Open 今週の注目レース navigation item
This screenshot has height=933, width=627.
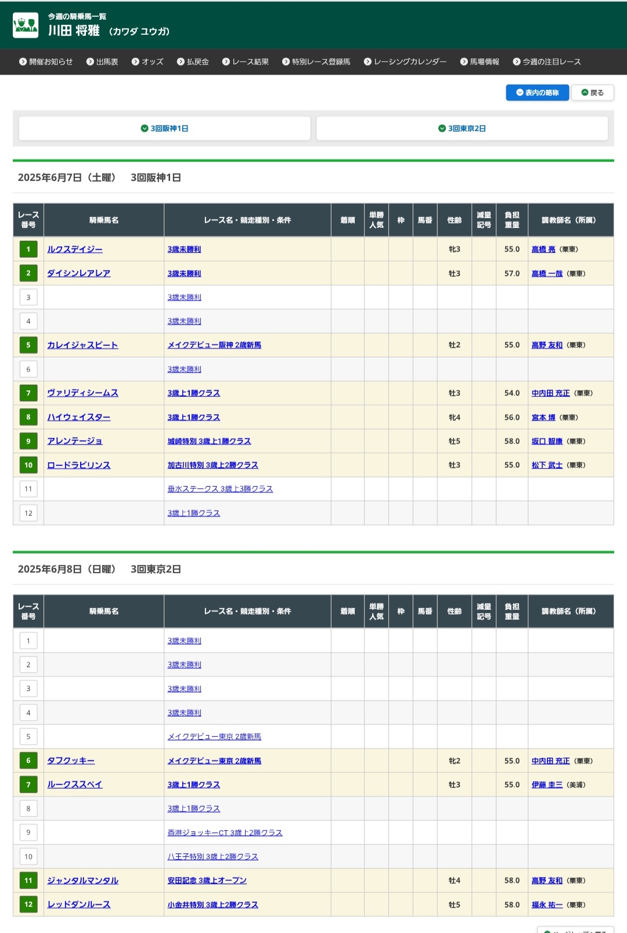coord(547,62)
